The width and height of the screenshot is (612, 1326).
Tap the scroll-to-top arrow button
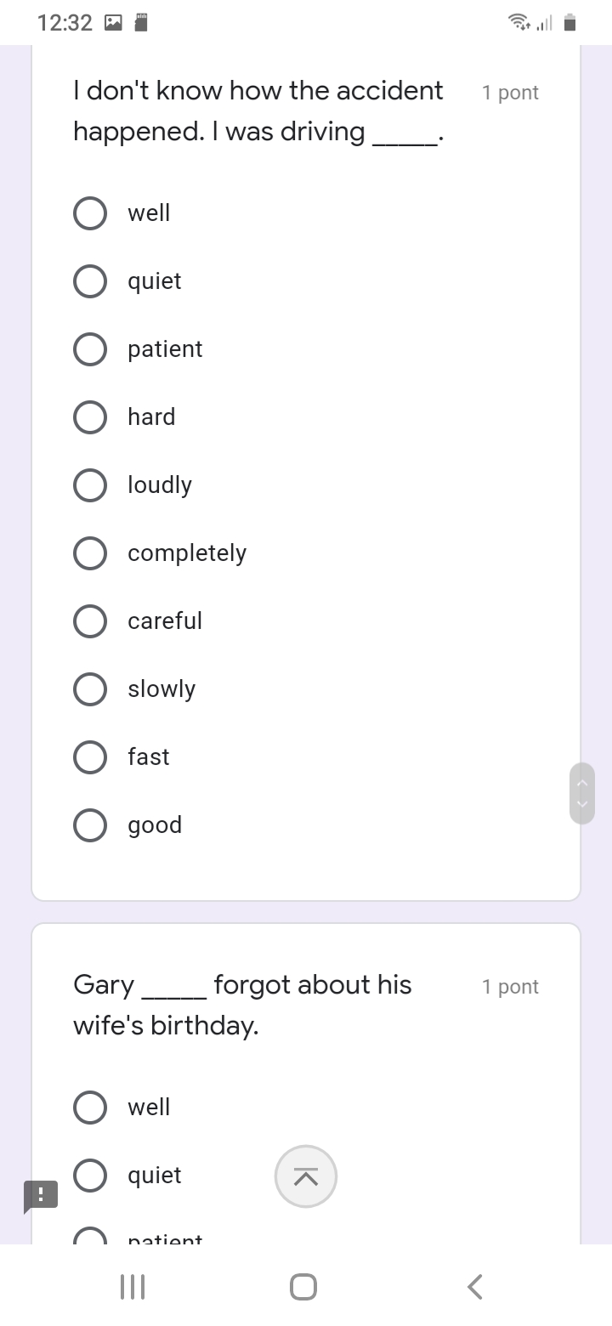[x=306, y=1176]
